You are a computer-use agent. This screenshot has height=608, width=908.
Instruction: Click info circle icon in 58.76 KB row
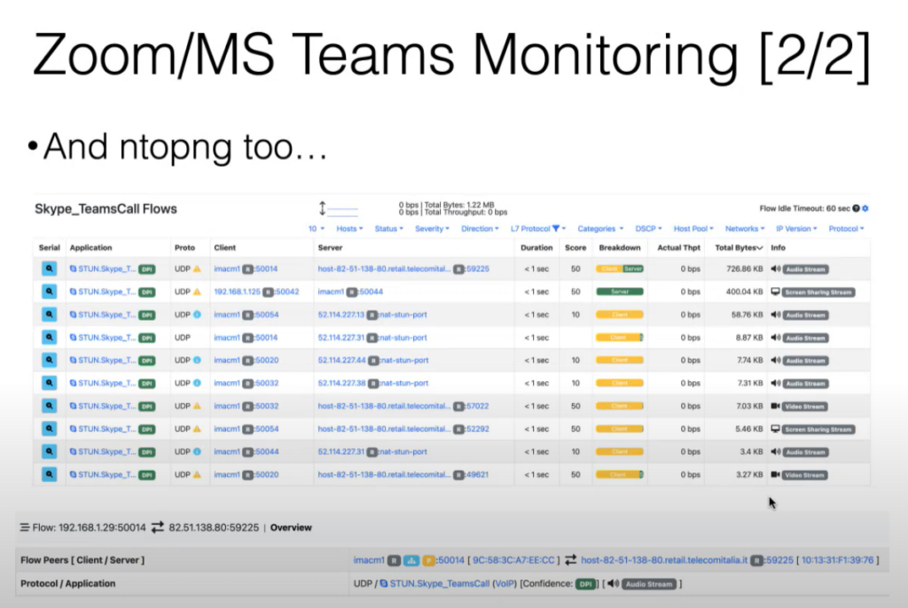pyautogui.click(x=197, y=315)
